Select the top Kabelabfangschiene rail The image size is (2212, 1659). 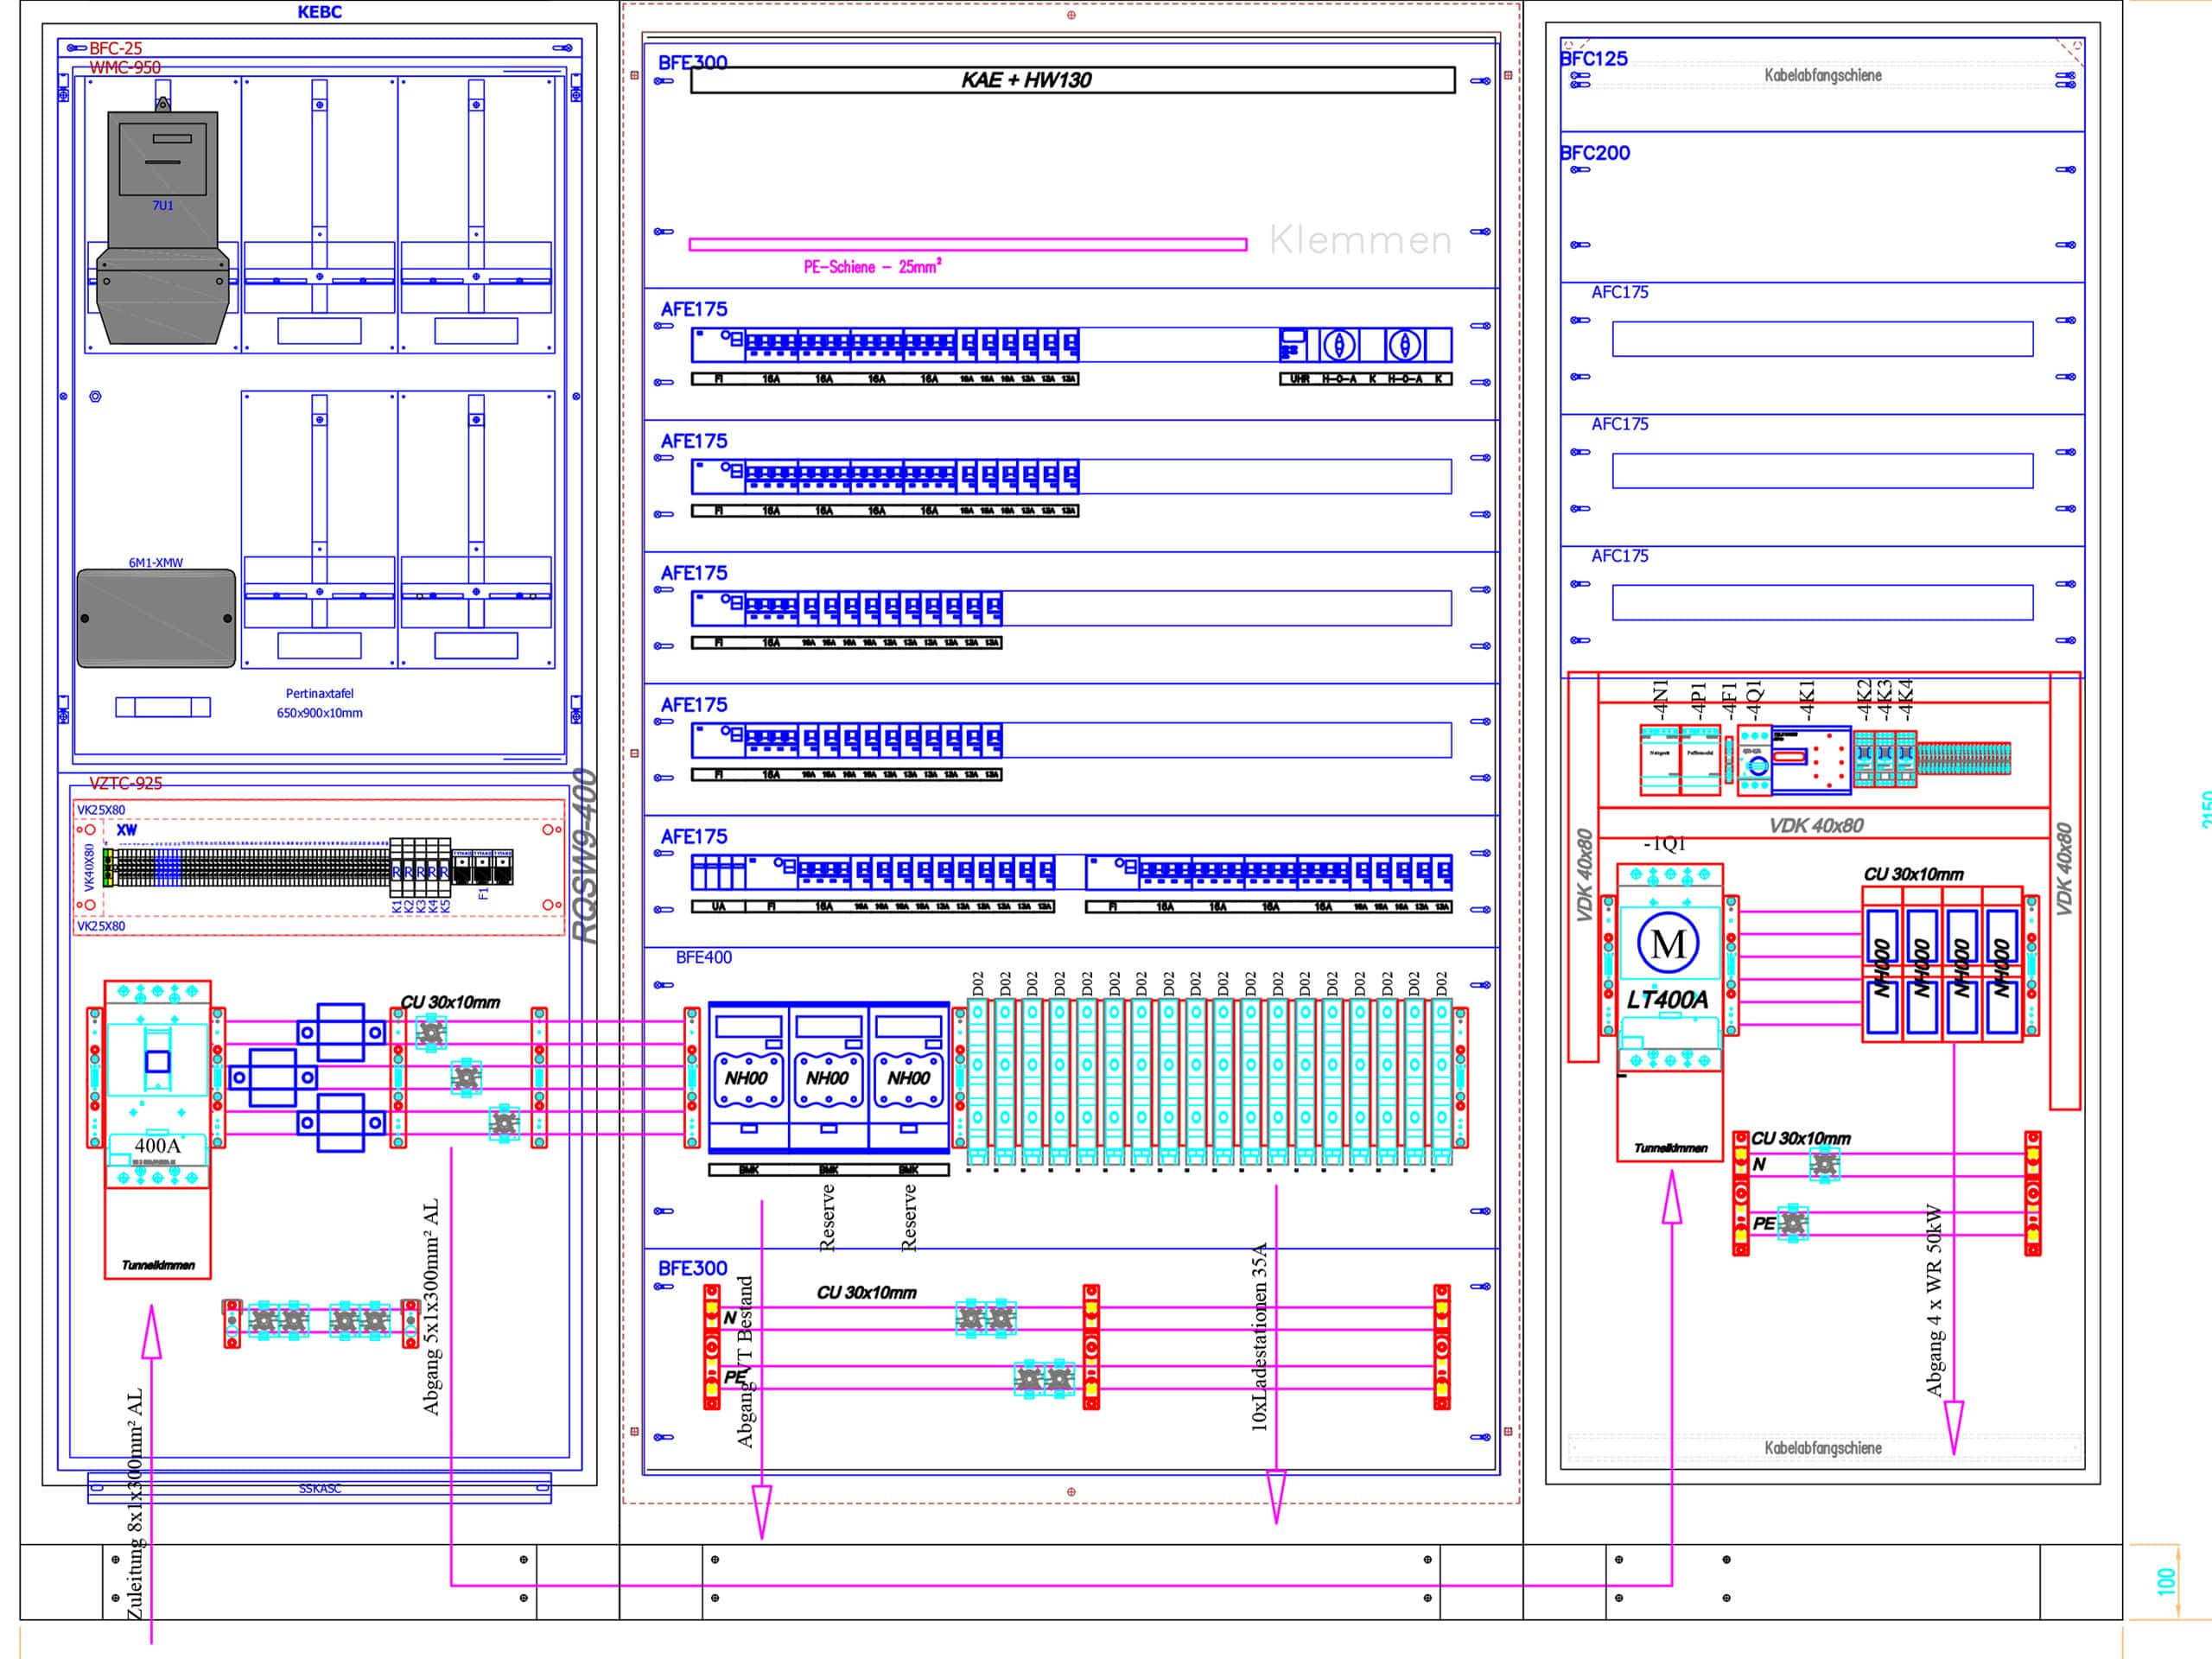1822,76
